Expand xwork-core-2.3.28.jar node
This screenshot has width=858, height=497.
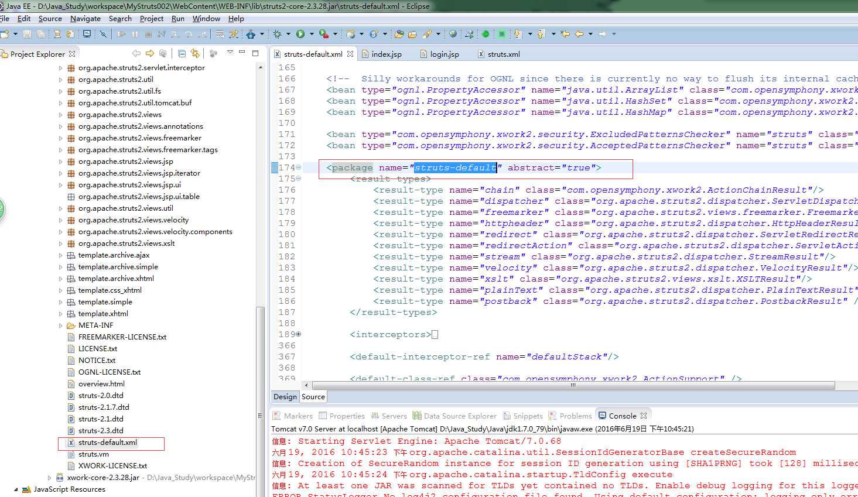[x=49, y=478]
